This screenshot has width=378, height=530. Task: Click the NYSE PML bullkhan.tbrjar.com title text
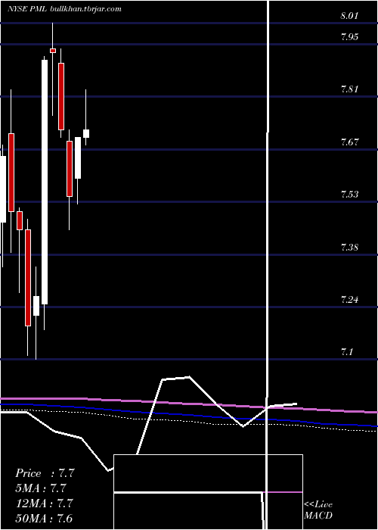point(64,9)
